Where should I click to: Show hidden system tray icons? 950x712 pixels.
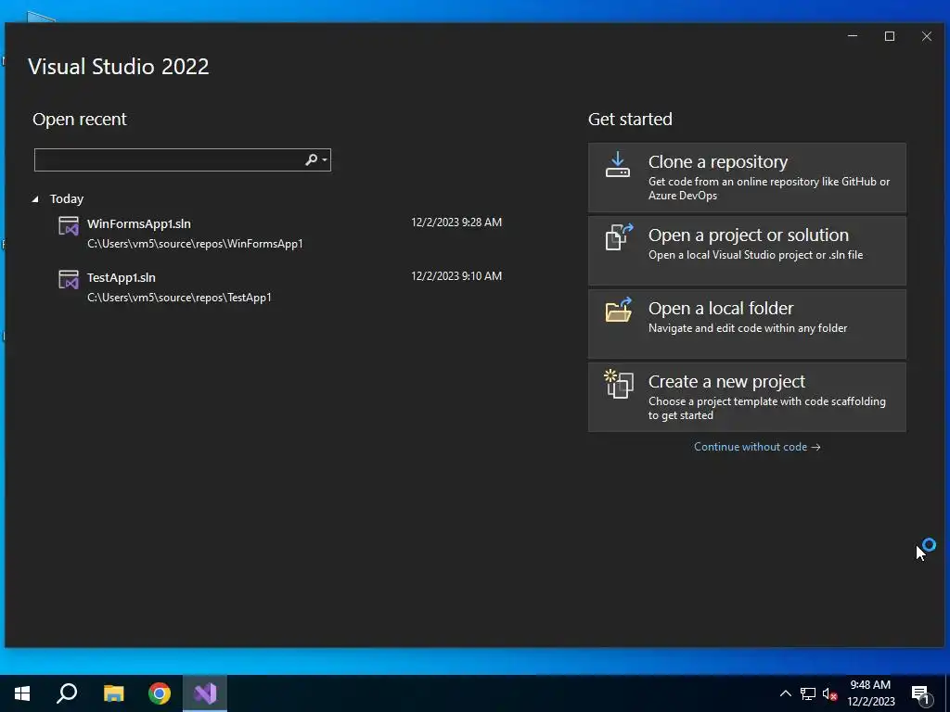point(785,693)
